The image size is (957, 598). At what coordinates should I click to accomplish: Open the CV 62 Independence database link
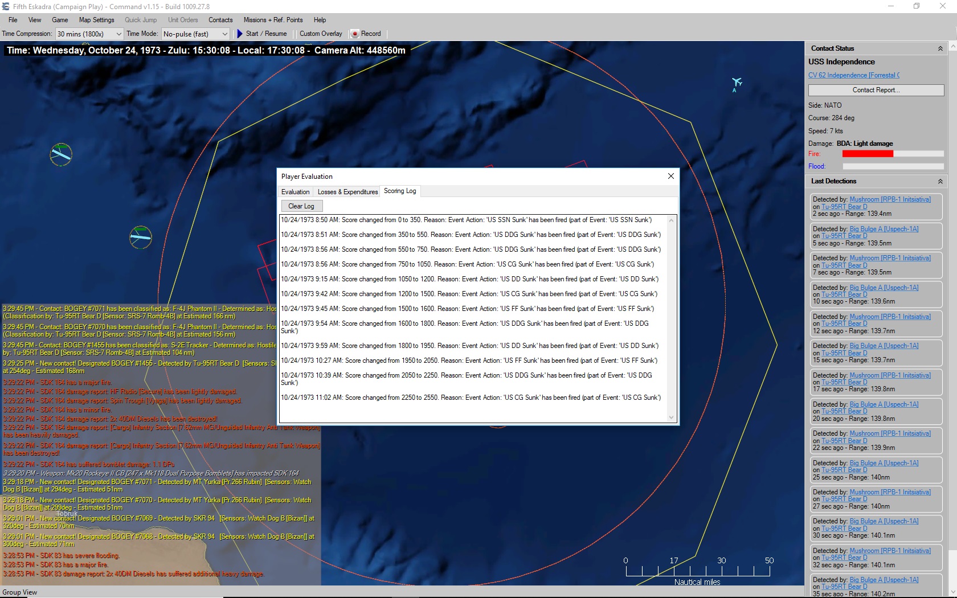click(x=854, y=75)
